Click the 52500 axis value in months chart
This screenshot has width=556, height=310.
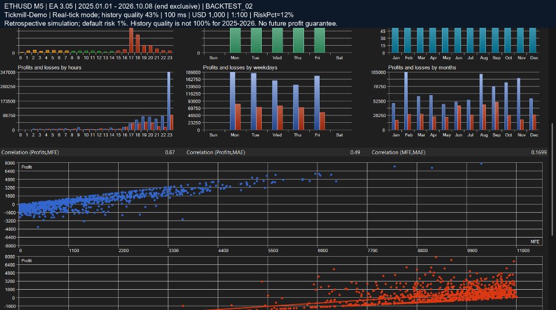(379, 101)
